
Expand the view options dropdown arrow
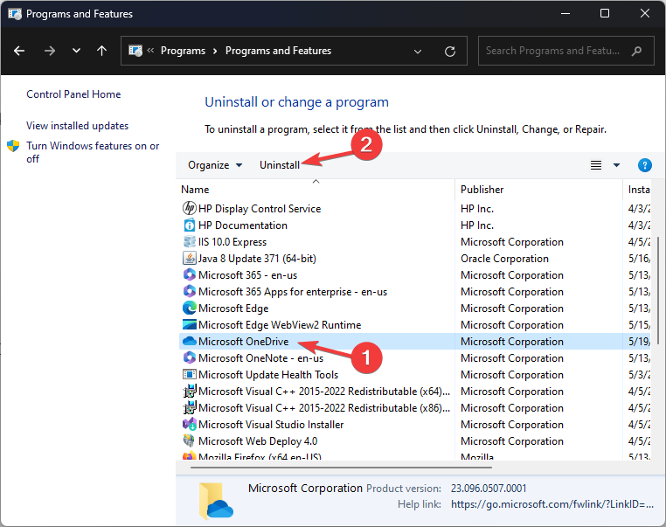[x=616, y=165]
